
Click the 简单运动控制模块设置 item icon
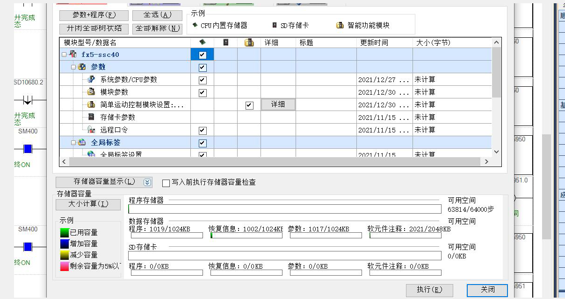[x=91, y=105]
